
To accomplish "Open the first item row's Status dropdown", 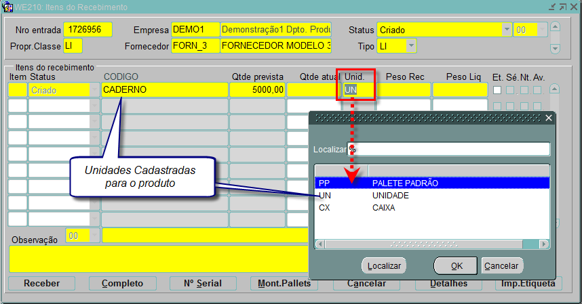I will 94,90.
